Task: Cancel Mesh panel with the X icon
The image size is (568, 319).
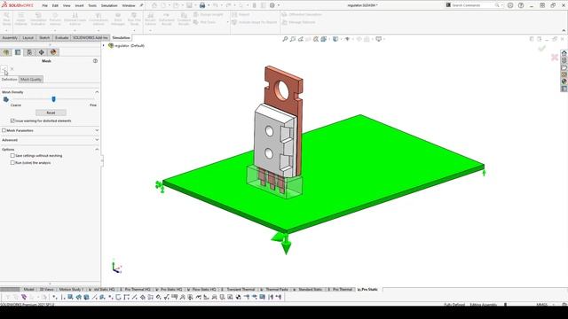Action: click(x=12, y=69)
